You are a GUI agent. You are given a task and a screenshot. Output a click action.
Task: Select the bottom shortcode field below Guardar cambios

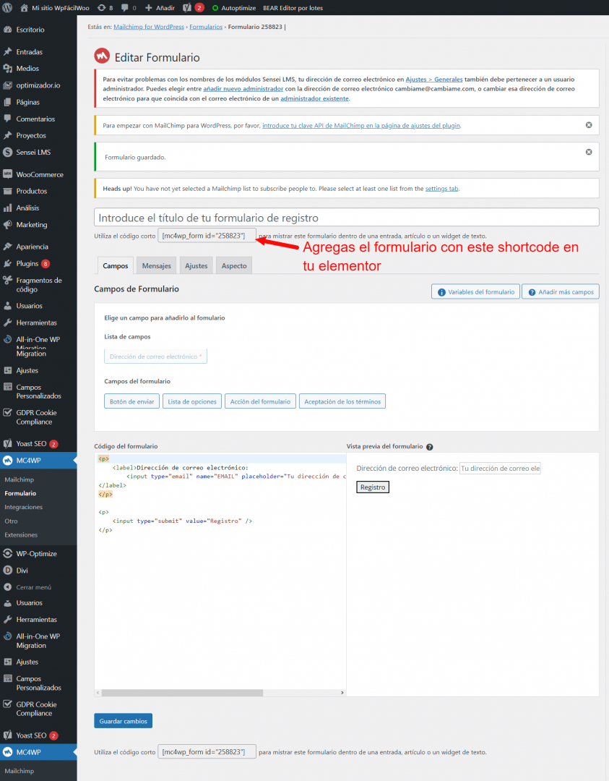coord(207,751)
